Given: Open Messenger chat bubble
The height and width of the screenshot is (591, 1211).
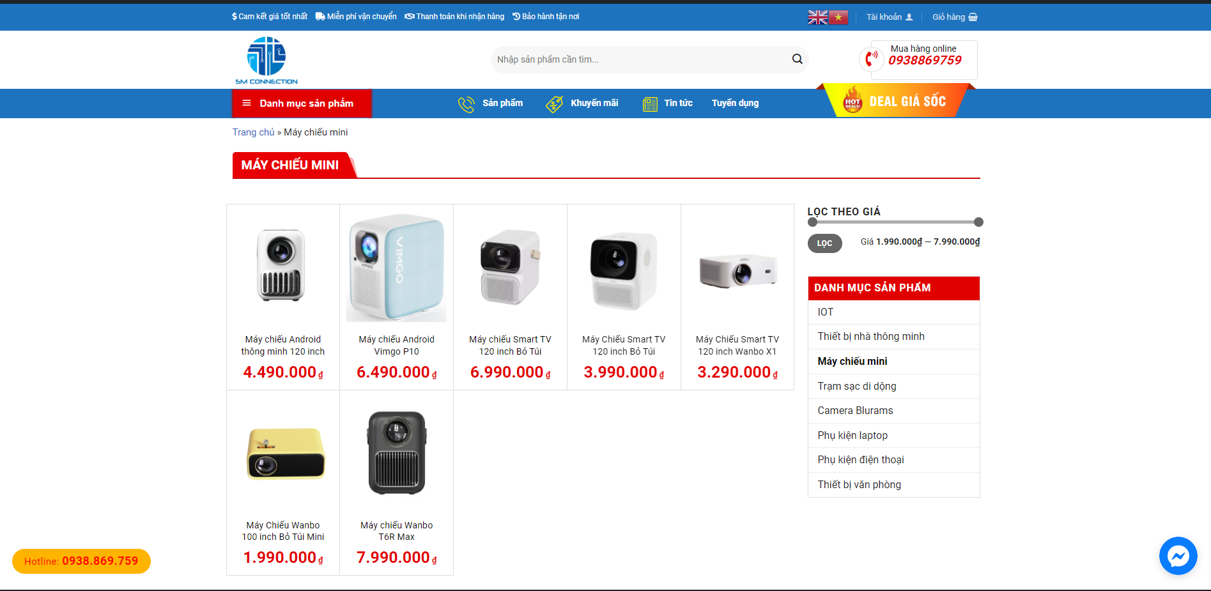Looking at the screenshot, I should [x=1178, y=556].
